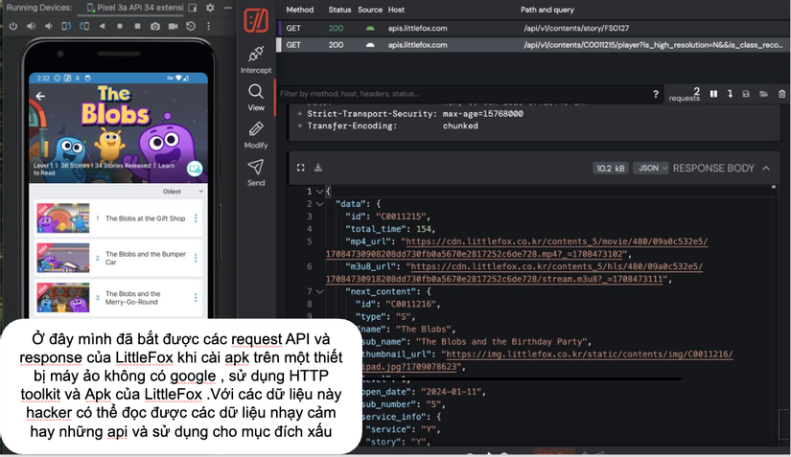Viewport: 791px width, 457px height.
Task: Collapse JSON root object at line 1
Action: click(x=319, y=192)
